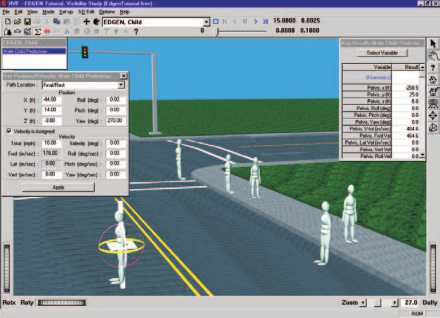Toggle the Velocity is Assigned checkbox
Image resolution: width=440 pixels, height=318 pixels.
(x=9, y=131)
